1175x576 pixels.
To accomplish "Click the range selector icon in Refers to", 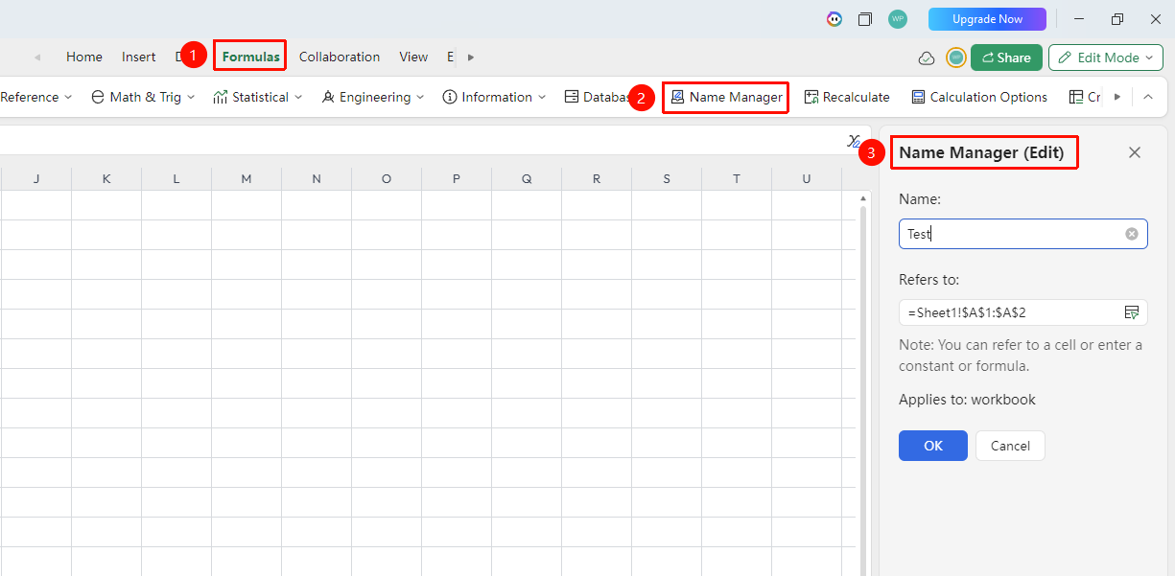I will [x=1132, y=312].
